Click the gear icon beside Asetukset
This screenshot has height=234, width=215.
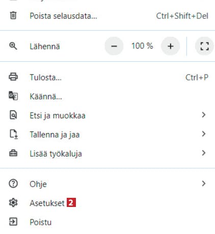(x=13, y=202)
